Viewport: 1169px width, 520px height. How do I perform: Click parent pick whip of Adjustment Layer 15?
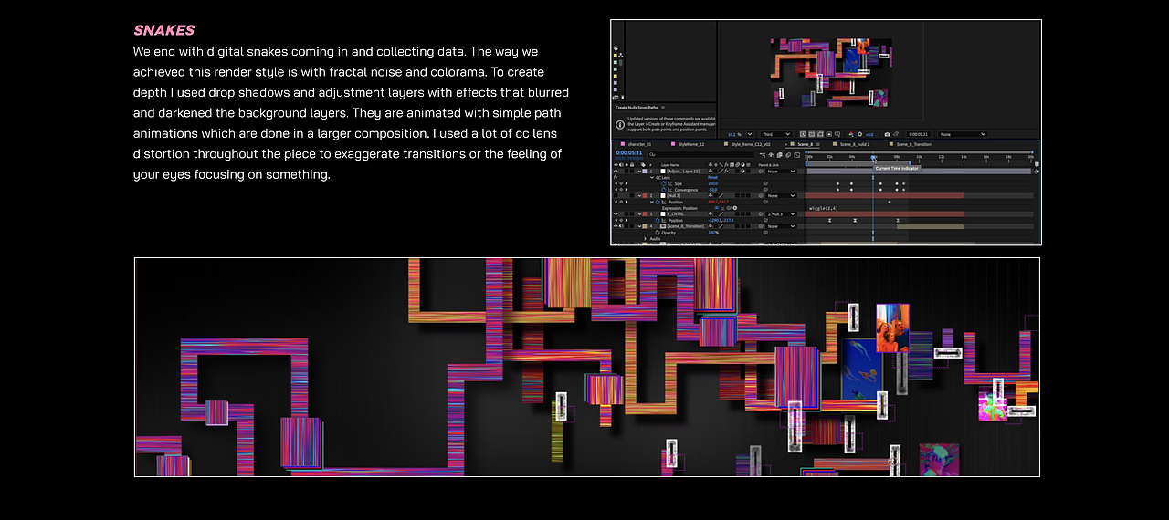761,171
